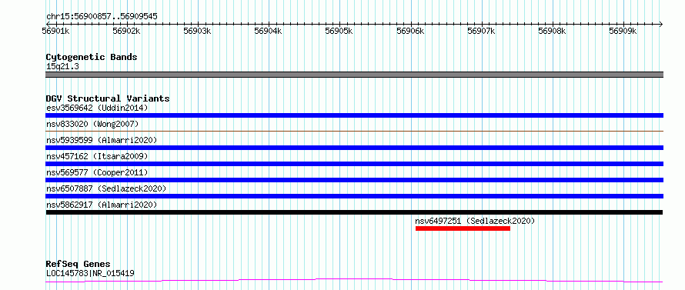
Task: Click the 56905k ruler tick label
Action: 339,31
